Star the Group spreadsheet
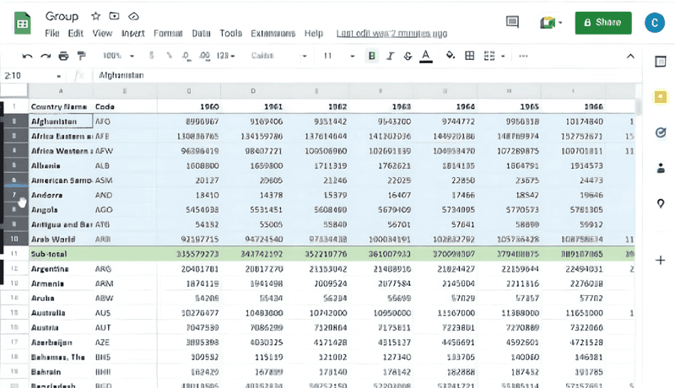Viewport: 675px width, 388px height. pyautogui.click(x=95, y=16)
